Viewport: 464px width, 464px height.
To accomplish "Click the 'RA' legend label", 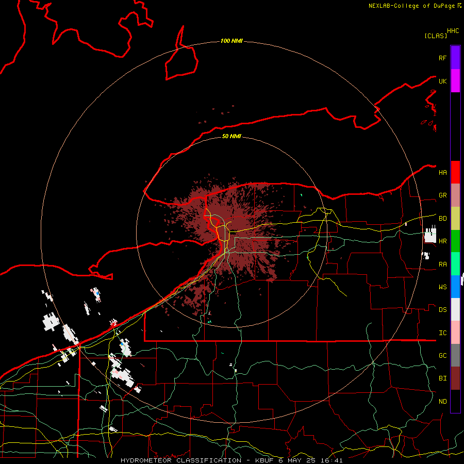I will click(442, 264).
